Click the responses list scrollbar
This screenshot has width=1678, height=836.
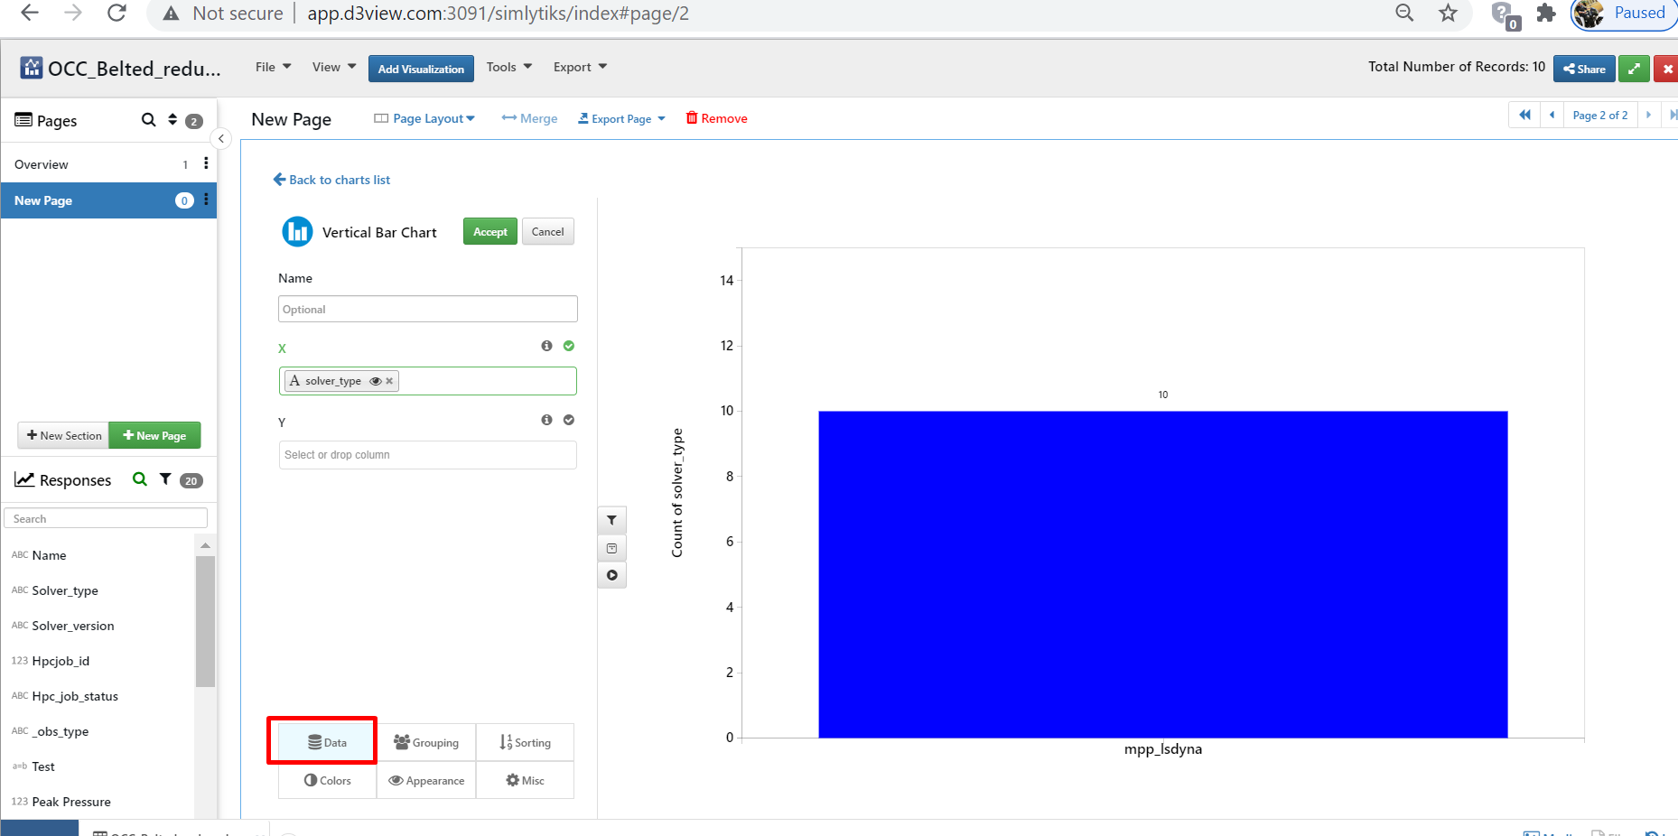pyautogui.click(x=205, y=621)
